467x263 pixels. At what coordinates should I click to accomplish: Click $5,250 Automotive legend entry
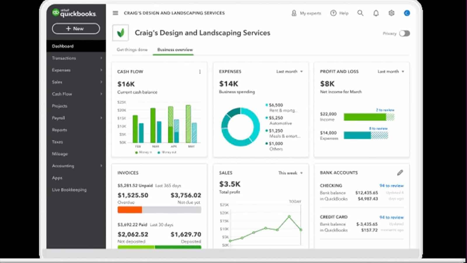click(279, 120)
